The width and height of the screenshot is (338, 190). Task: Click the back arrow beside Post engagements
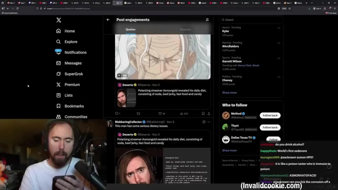click(x=108, y=20)
